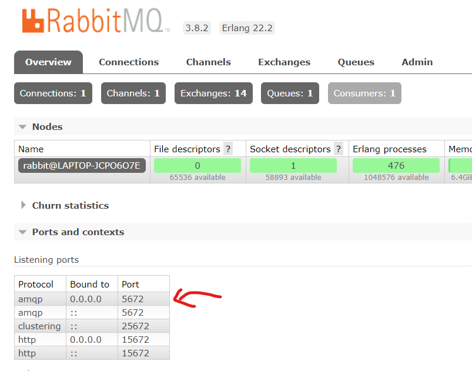Click the Connections: 1 summary button
The image size is (472, 371).
coord(53,93)
